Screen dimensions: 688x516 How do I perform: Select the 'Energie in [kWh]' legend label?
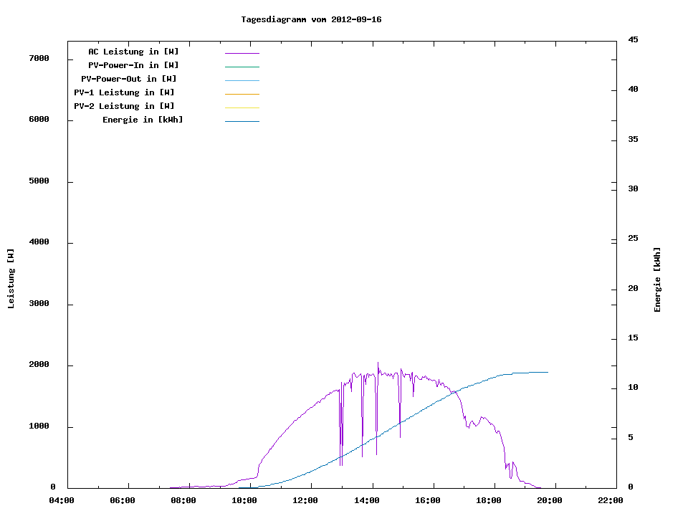pos(143,120)
